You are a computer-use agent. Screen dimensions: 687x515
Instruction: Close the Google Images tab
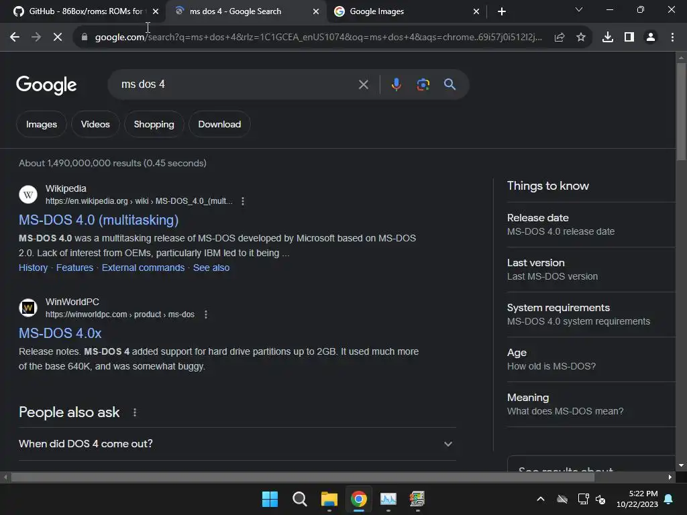tap(476, 11)
